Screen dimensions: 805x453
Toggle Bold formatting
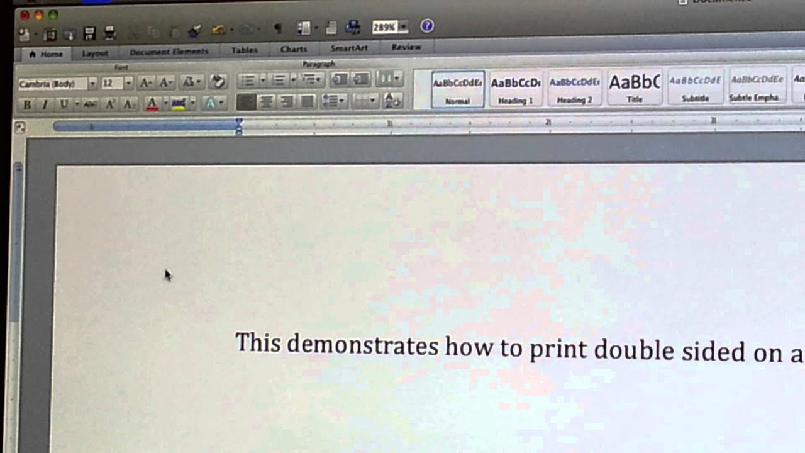(x=26, y=105)
